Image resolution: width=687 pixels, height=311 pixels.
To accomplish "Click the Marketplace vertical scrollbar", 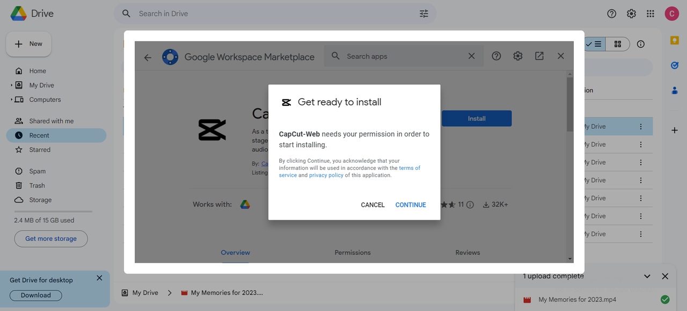I will pos(570,105).
